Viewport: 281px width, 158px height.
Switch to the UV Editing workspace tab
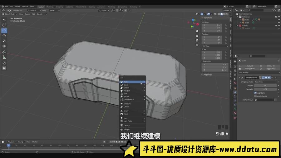[69, 7]
